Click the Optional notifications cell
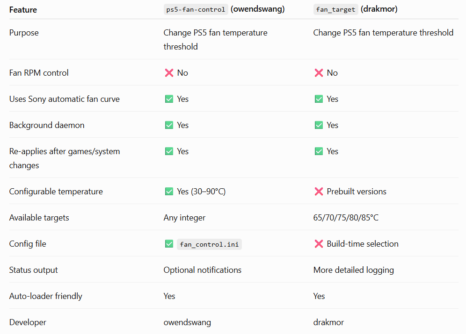The height and width of the screenshot is (334, 466). click(x=203, y=270)
